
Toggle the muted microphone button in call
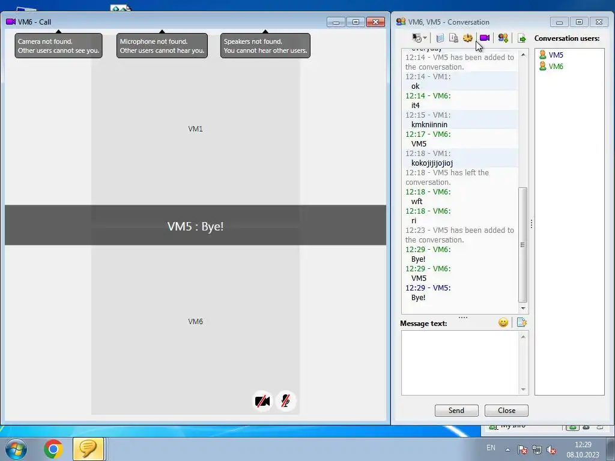(x=285, y=401)
